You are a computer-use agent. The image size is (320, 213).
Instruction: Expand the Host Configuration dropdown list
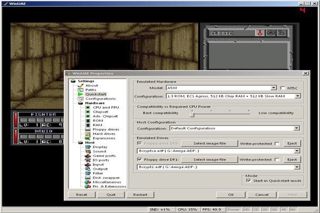pos(297,128)
